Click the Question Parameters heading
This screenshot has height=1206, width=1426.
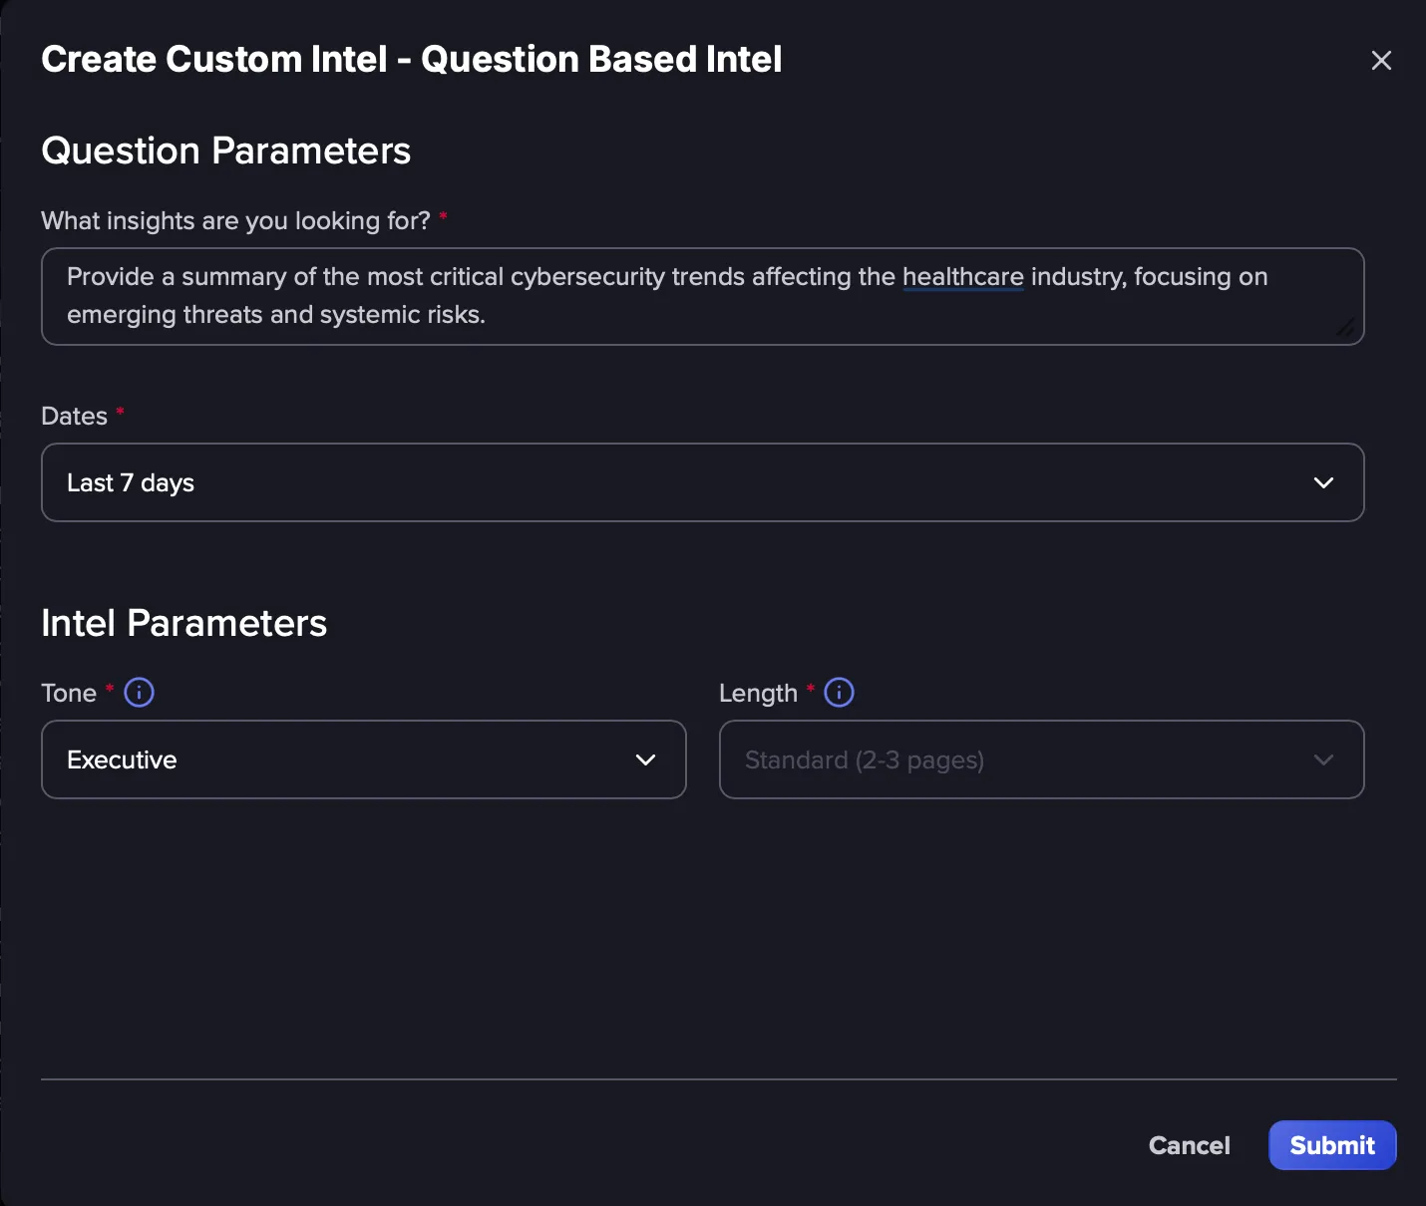point(226,151)
